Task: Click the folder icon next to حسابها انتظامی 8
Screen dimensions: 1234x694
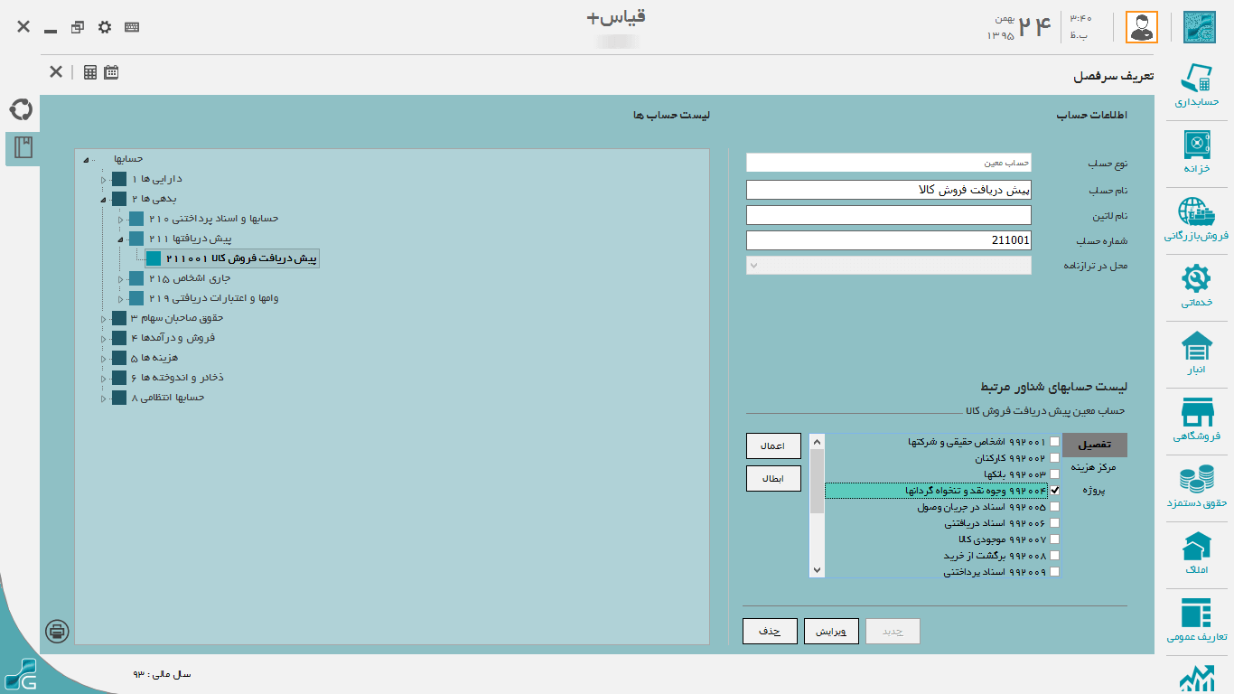Action: point(119,398)
